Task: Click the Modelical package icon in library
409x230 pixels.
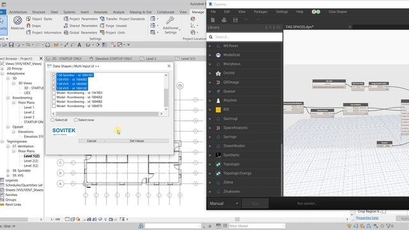Action: 219,55
